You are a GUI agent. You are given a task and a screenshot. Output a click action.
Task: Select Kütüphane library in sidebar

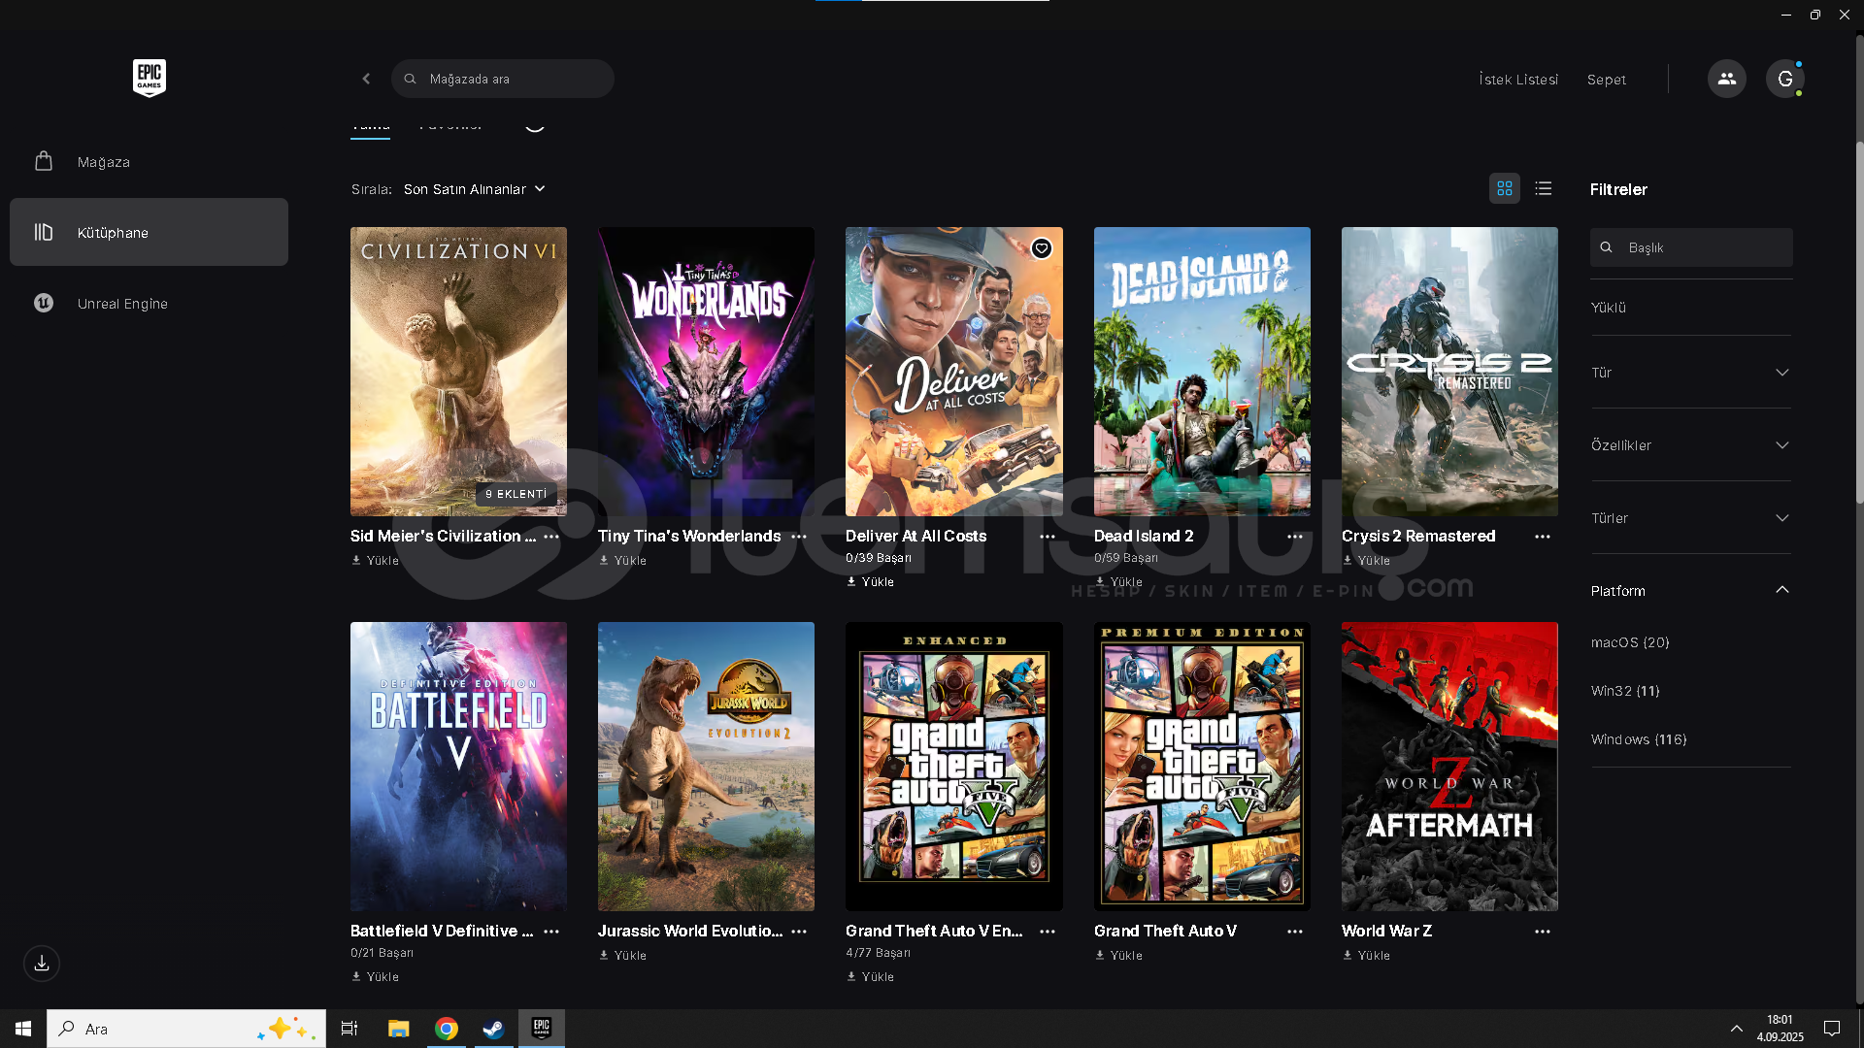(149, 232)
